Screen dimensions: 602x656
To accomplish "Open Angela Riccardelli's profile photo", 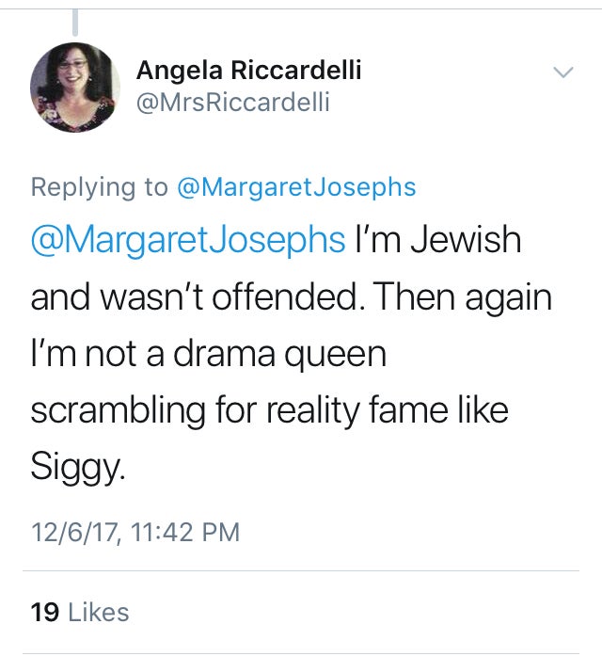I will [x=75, y=87].
